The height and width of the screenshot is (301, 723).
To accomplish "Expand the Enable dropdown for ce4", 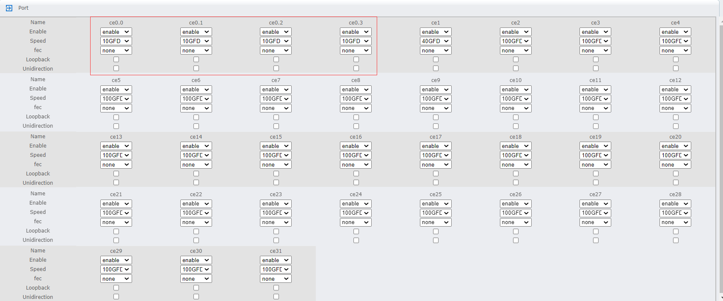I will coord(675,32).
